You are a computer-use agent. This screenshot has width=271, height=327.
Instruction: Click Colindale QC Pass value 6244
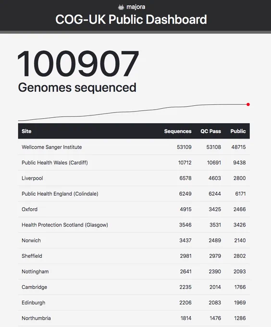point(215,194)
